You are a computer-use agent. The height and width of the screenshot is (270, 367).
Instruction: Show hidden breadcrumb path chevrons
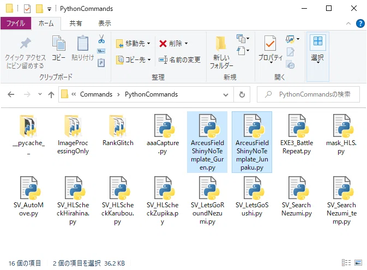click(x=74, y=94)
